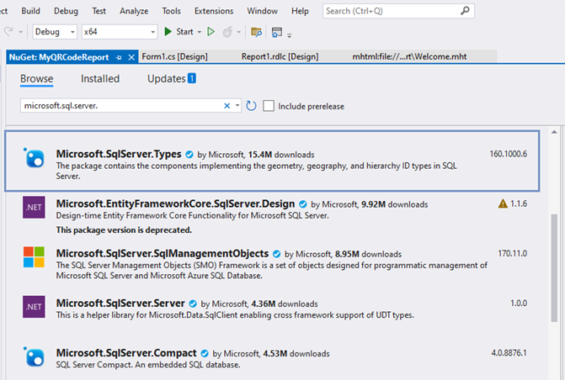This screenshot has width=565, height=380.
Task: Click the search magnifier icon in Search box
Action: [465, 11]
